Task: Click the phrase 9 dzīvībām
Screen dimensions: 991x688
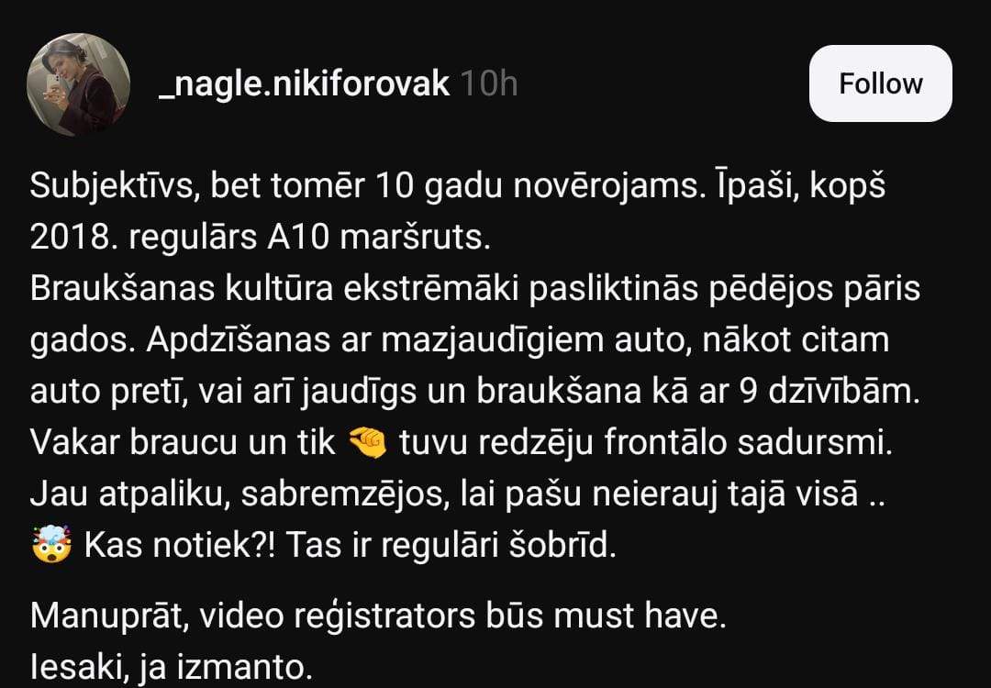Action: click(829, 392)
